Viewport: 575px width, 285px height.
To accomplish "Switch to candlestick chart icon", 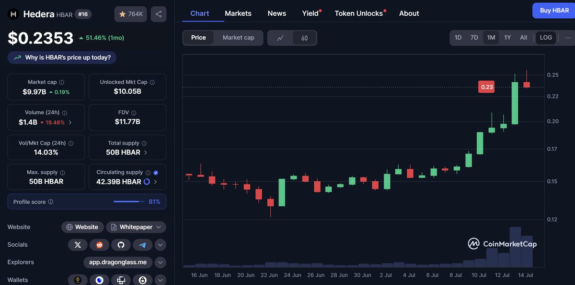I will pos(304,38).
